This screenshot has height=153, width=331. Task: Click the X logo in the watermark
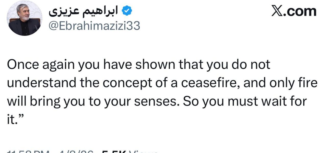(x=277, y=11)
